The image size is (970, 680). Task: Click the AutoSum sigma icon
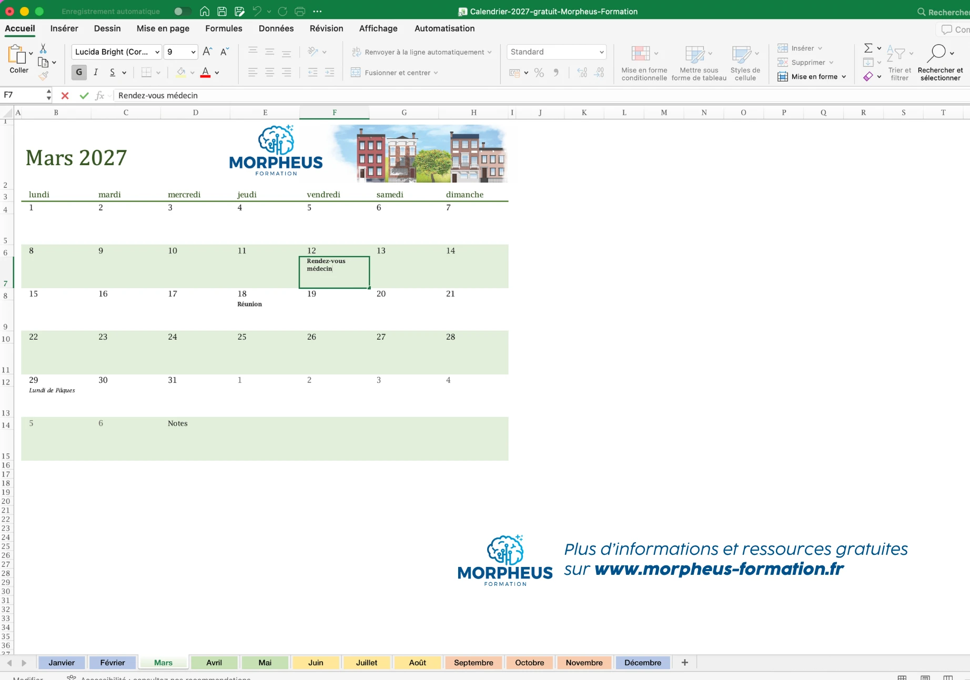coord(868,48)
